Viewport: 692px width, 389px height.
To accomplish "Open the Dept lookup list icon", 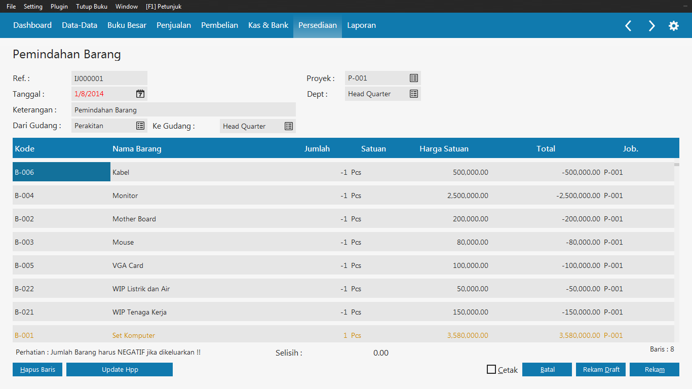I will pyautogui.click(x=414, y=94).
